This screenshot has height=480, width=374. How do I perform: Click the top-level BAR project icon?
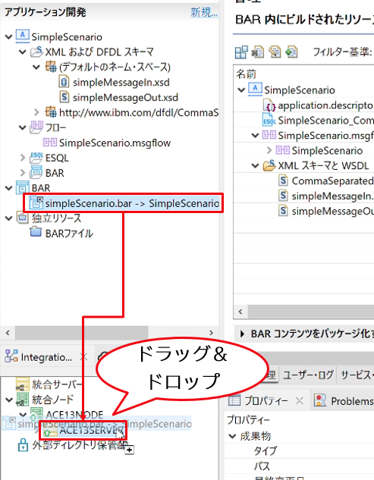pos(22,187)
